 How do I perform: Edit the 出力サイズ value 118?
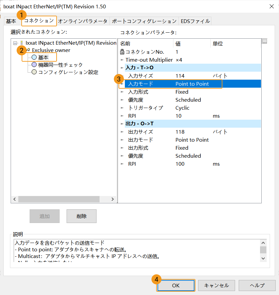pyautogui.click(x=180, y=132)
